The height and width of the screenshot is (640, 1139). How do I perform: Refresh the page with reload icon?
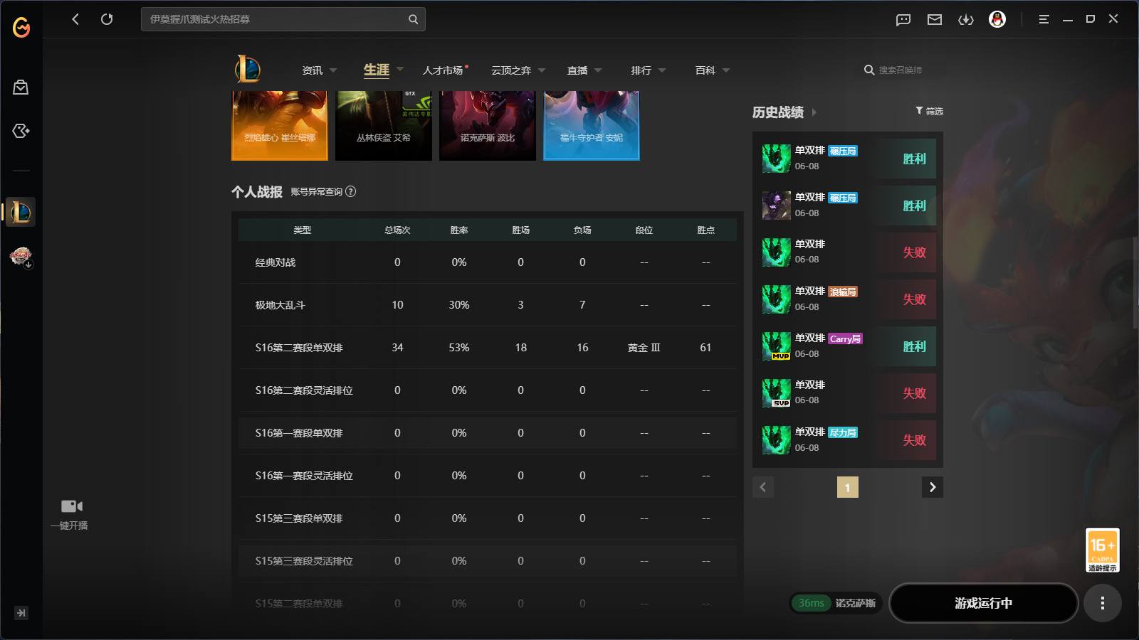pyautogui.click(x=107, y=19)
